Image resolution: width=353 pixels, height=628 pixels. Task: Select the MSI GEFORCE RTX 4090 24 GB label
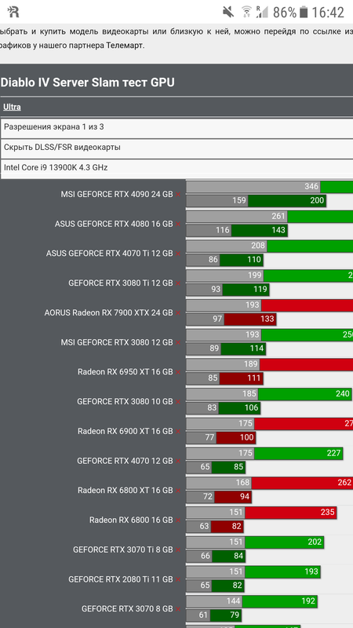click(117, 194)
